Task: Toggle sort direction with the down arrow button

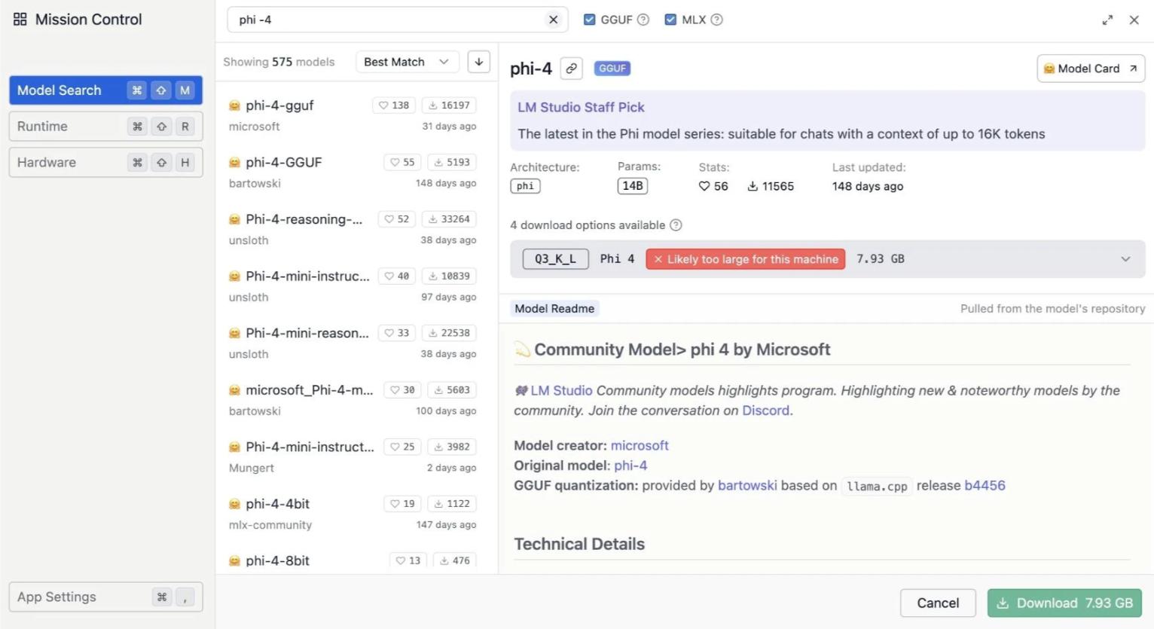Action: pyautogui.click(x=479, y=62)
